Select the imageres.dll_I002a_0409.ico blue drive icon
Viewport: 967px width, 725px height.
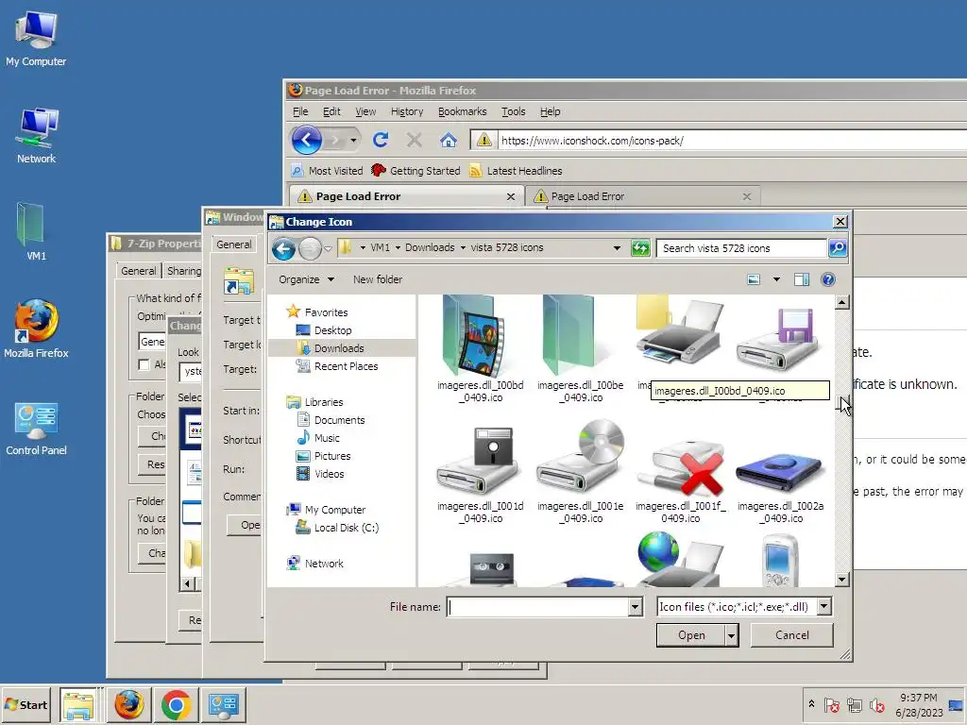point(781,474)
